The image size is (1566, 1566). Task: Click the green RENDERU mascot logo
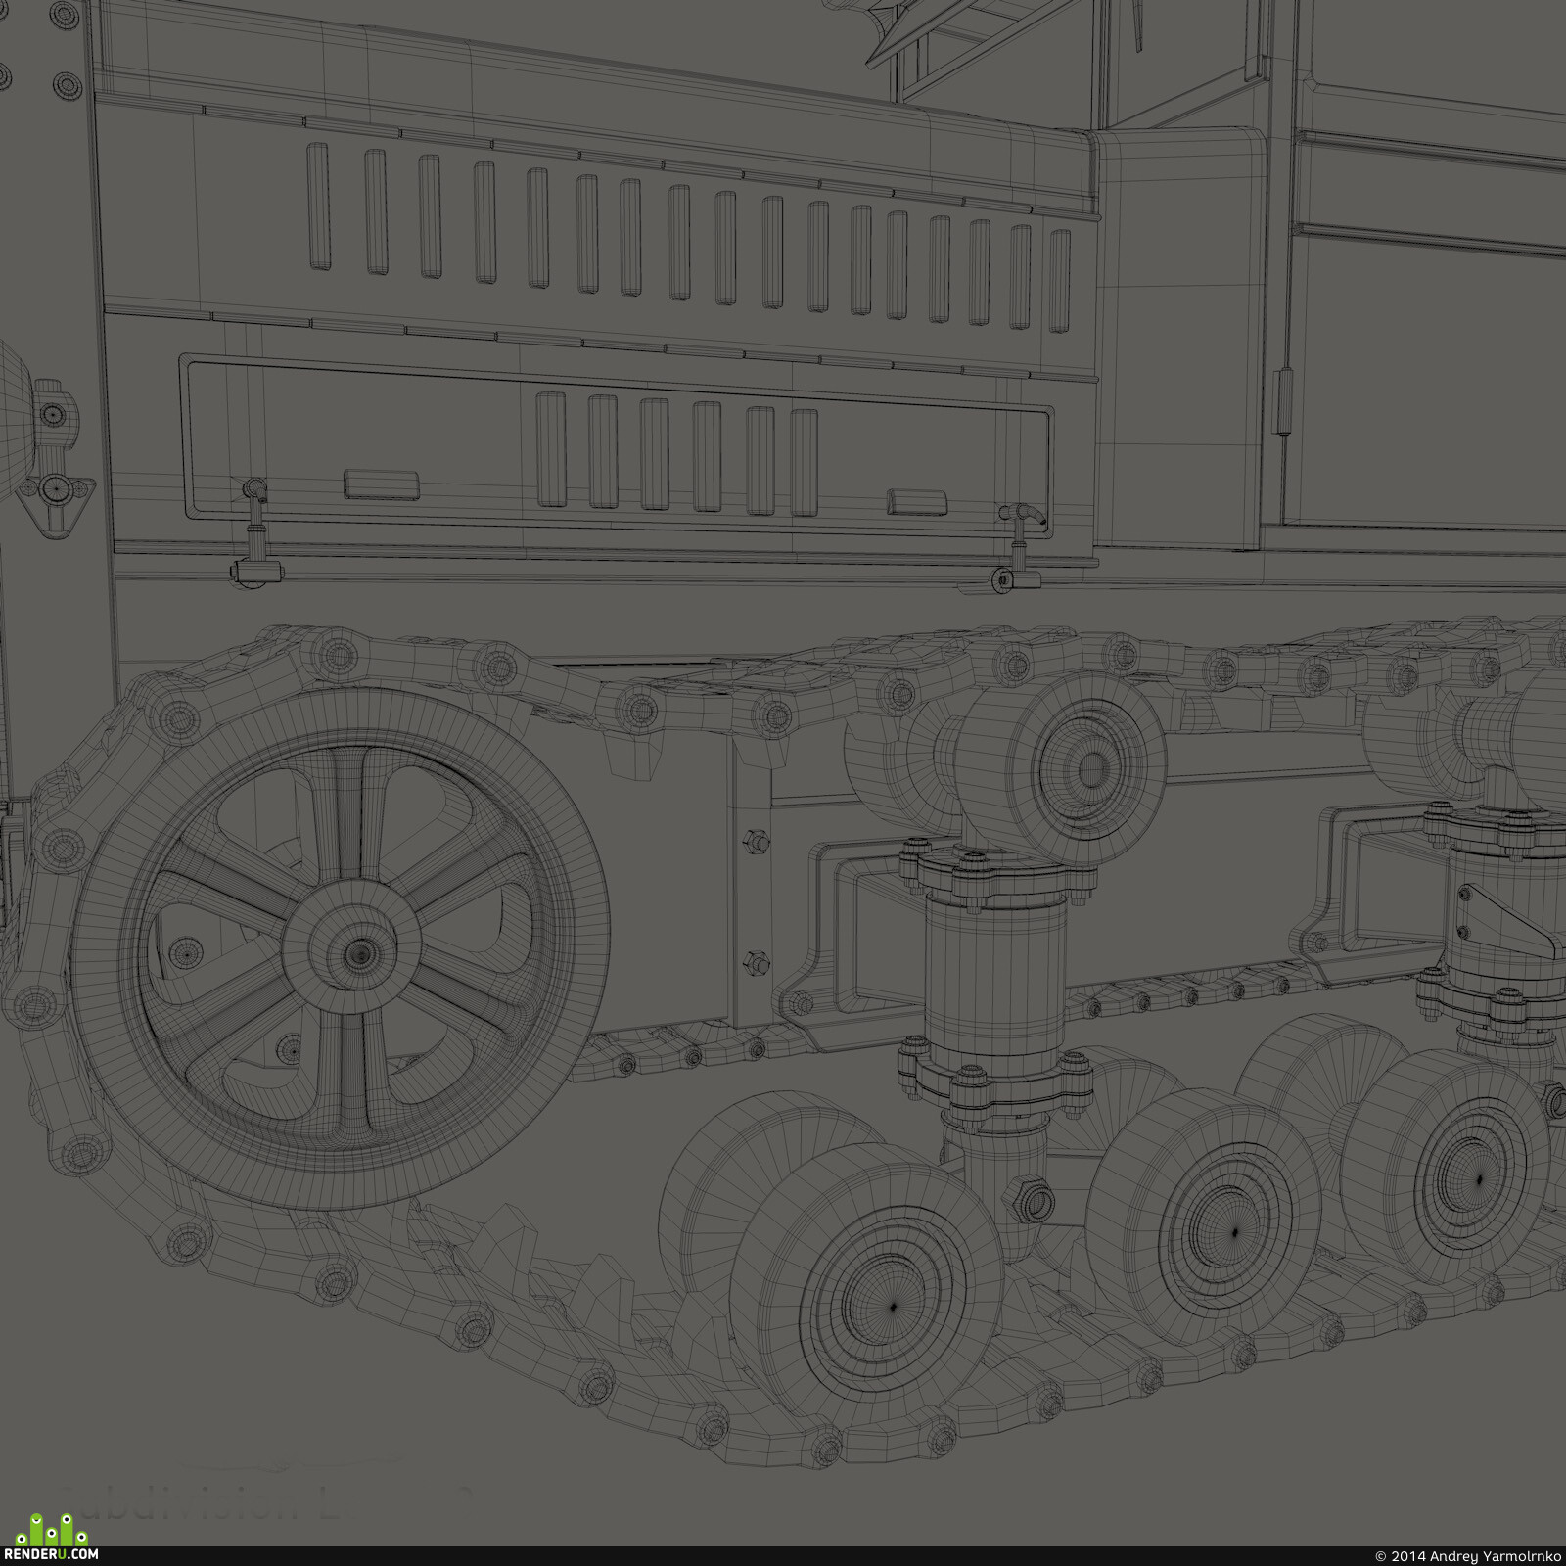(51, 1529)
